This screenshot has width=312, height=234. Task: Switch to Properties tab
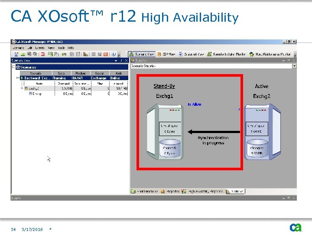tap(170, 191)
